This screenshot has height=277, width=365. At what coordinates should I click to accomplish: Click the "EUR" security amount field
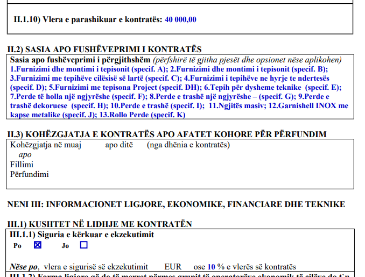coord(173,267)
